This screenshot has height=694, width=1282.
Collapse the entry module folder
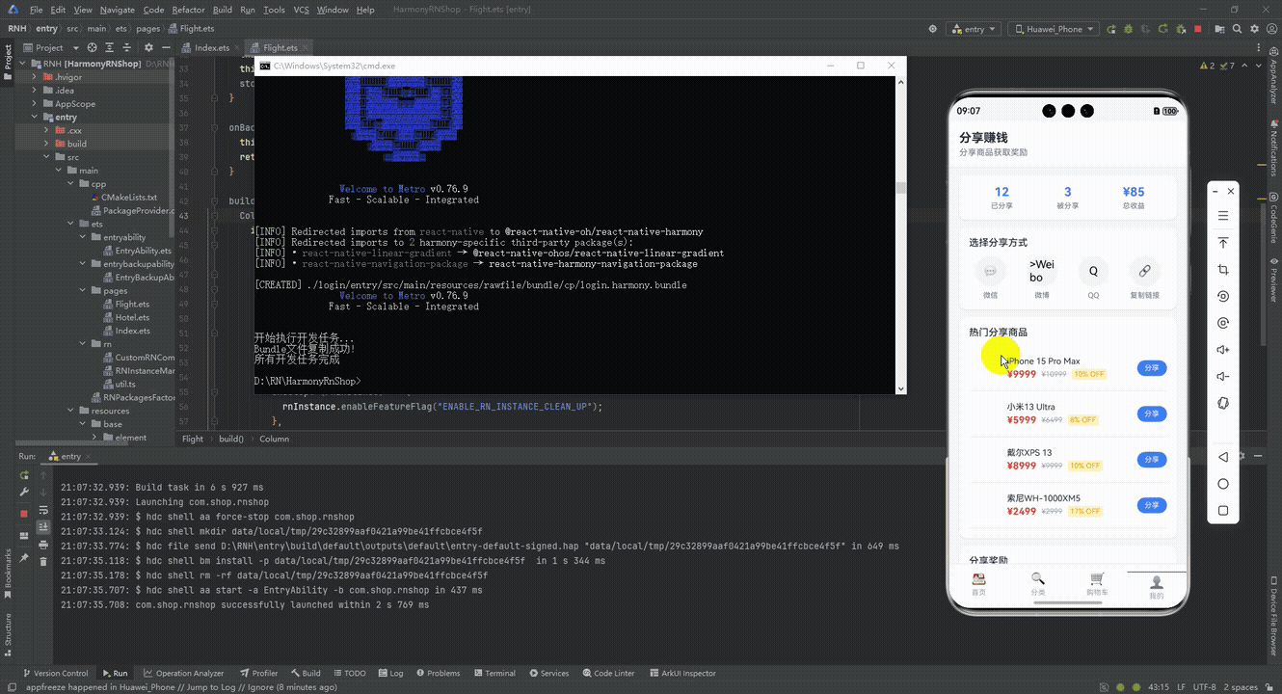[x=35, y=118]
